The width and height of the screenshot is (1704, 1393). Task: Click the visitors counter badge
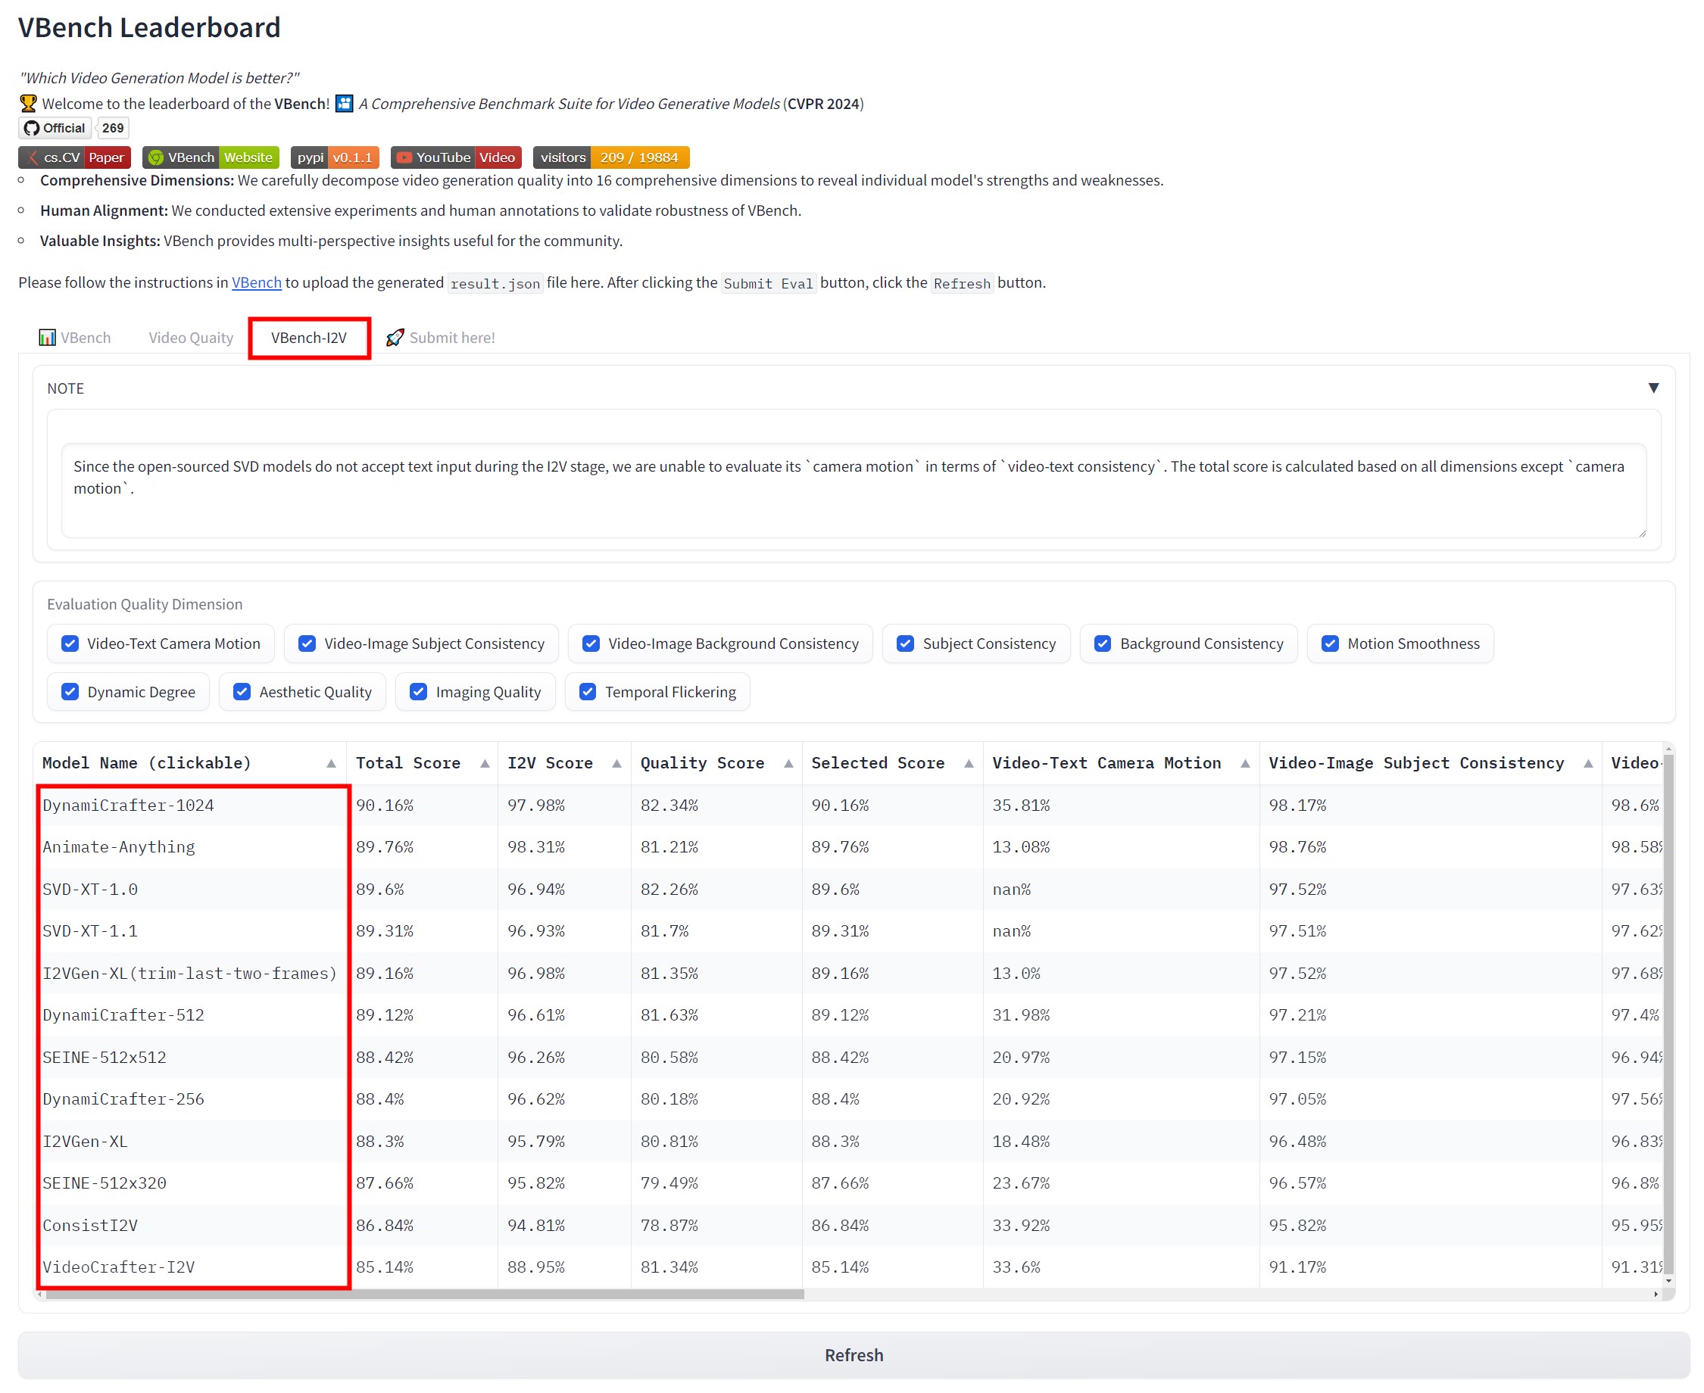[611, 157]
